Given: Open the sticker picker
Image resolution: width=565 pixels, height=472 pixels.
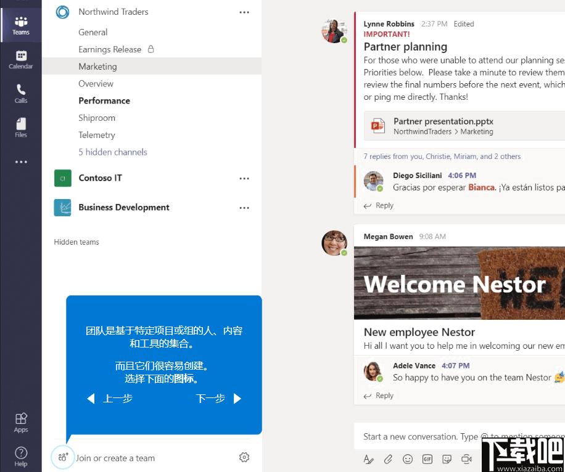Looking at the screenshot, I should (x=447, y=459).
